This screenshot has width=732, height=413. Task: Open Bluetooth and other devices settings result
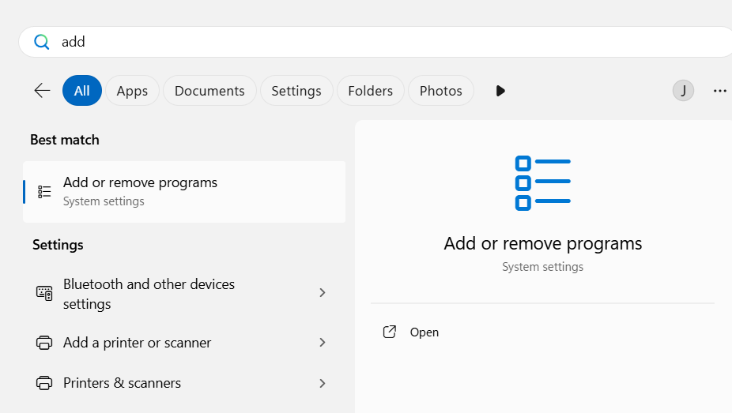coord(184,294)
